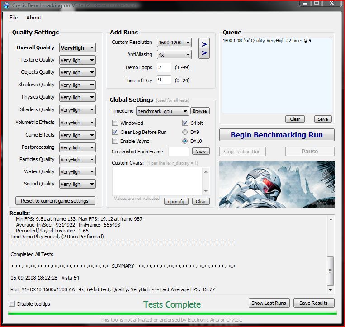Click the Time of Day field

pyautogui.click(x=164, y=80)
